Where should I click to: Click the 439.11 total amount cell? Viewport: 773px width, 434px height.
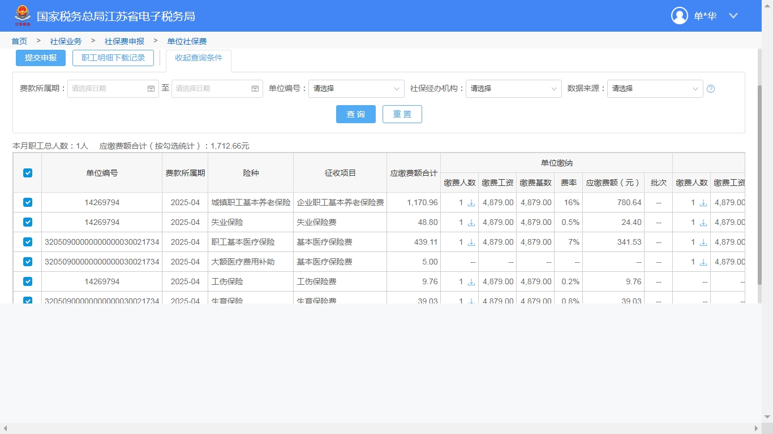pyautogui.click(x=414, y=242)
